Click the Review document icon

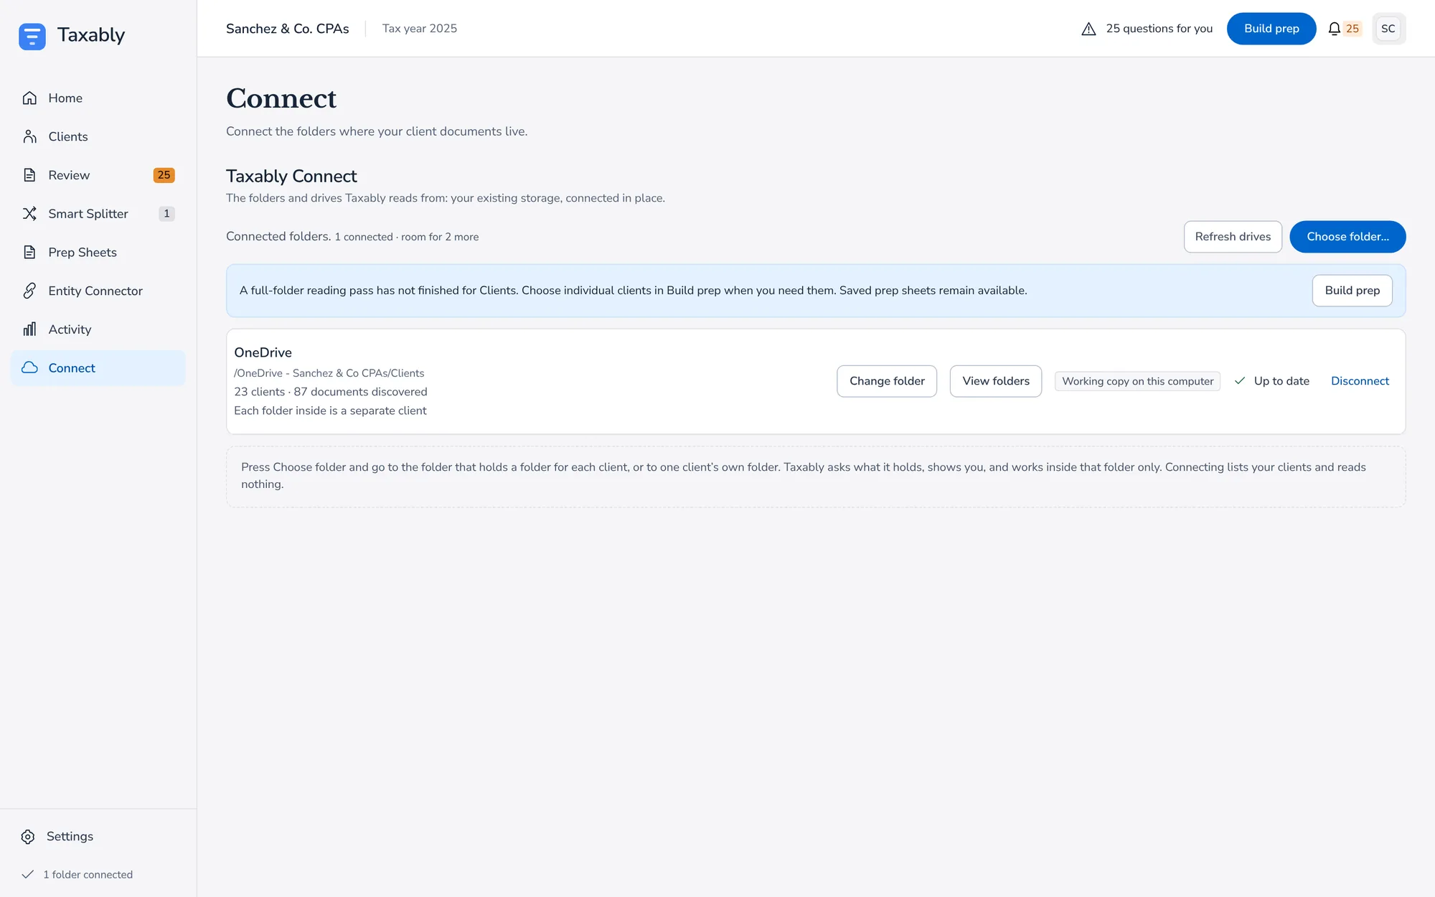[x=29, y=175]
